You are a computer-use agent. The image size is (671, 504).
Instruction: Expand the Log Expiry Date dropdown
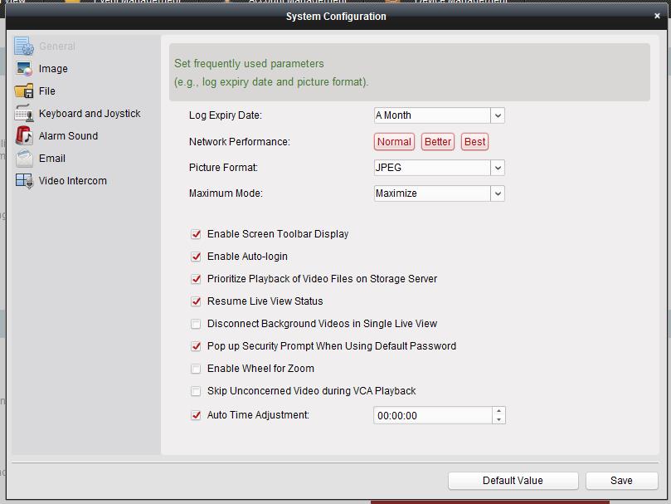tap(497, 115)
